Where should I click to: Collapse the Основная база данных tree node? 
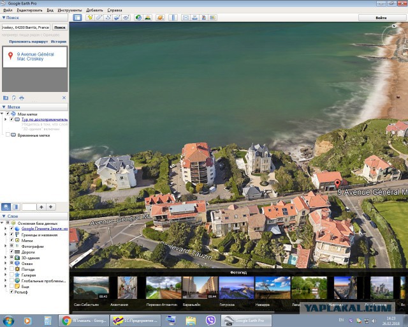click(x=2, y=223)
